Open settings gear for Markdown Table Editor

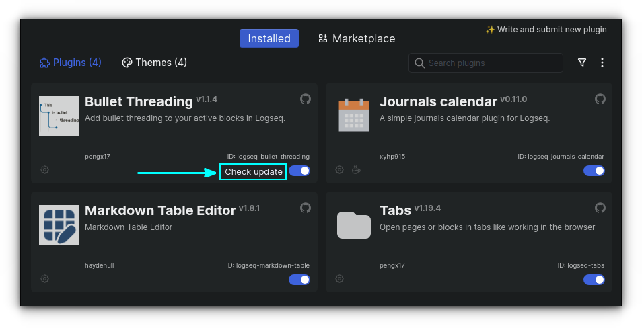[45, 279]
